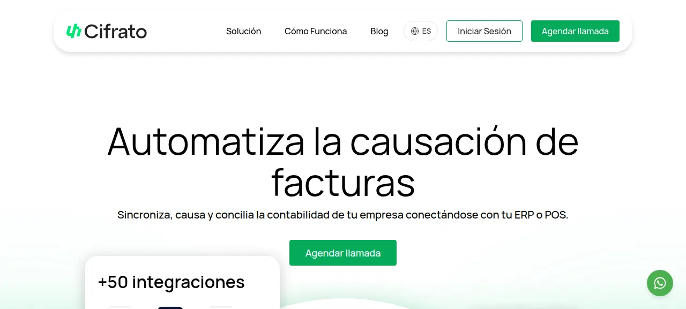Expand the ES language selector

(x=421, y=31)
